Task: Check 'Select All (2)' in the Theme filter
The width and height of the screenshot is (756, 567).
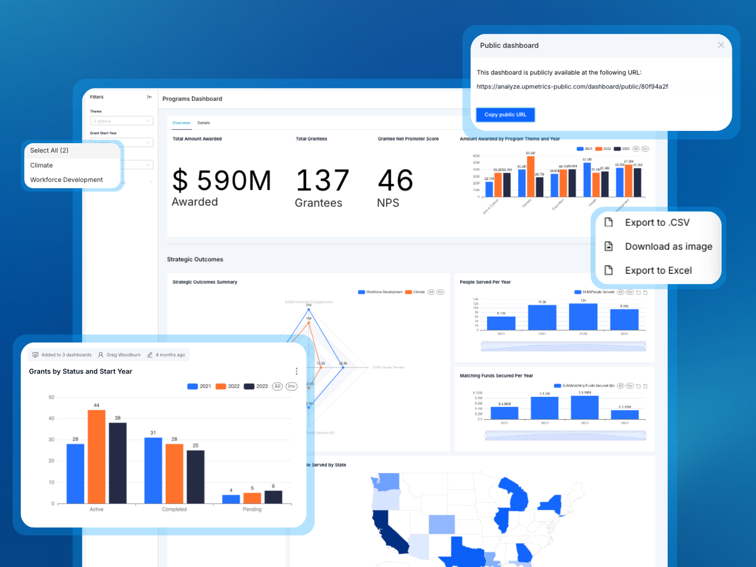Action: (x=49, y=150)
